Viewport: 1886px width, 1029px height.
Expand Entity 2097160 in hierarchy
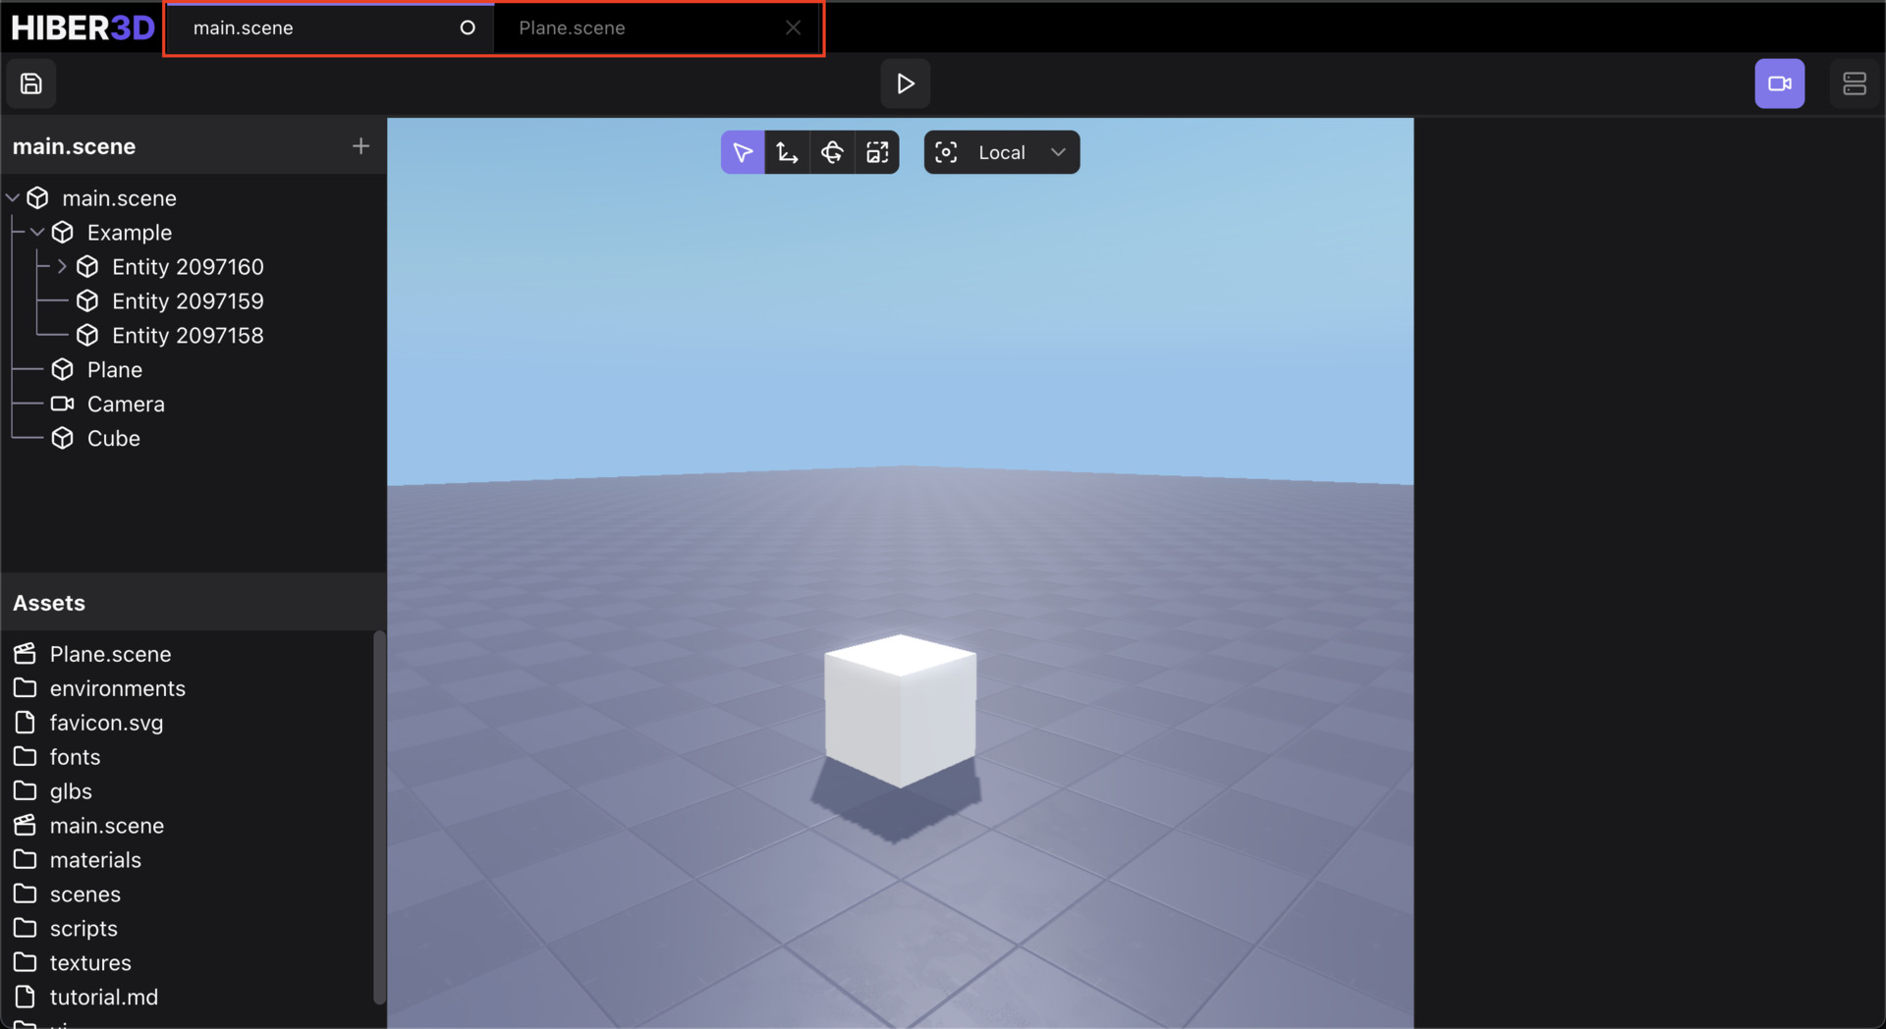62,267
